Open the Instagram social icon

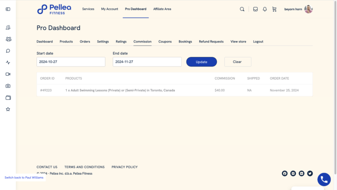[293, 173]
